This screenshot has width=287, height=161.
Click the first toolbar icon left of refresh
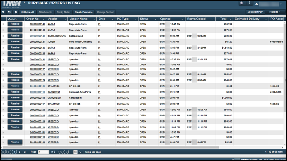[3, 12]
